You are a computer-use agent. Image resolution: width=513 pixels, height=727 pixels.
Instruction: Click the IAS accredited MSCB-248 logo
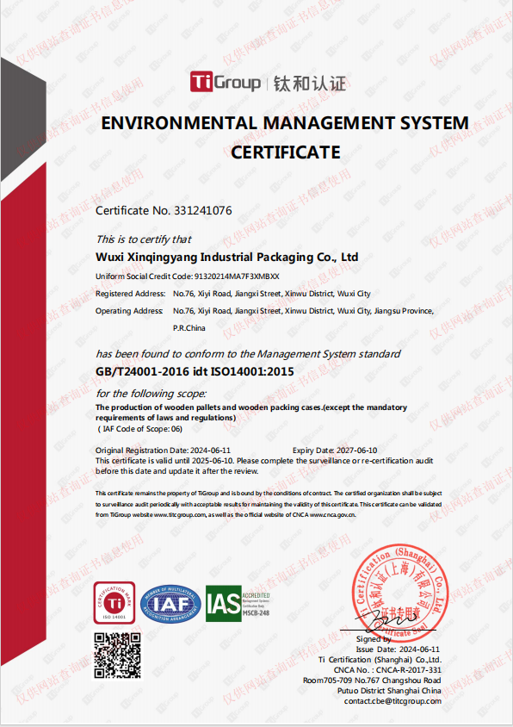point(238,603)
